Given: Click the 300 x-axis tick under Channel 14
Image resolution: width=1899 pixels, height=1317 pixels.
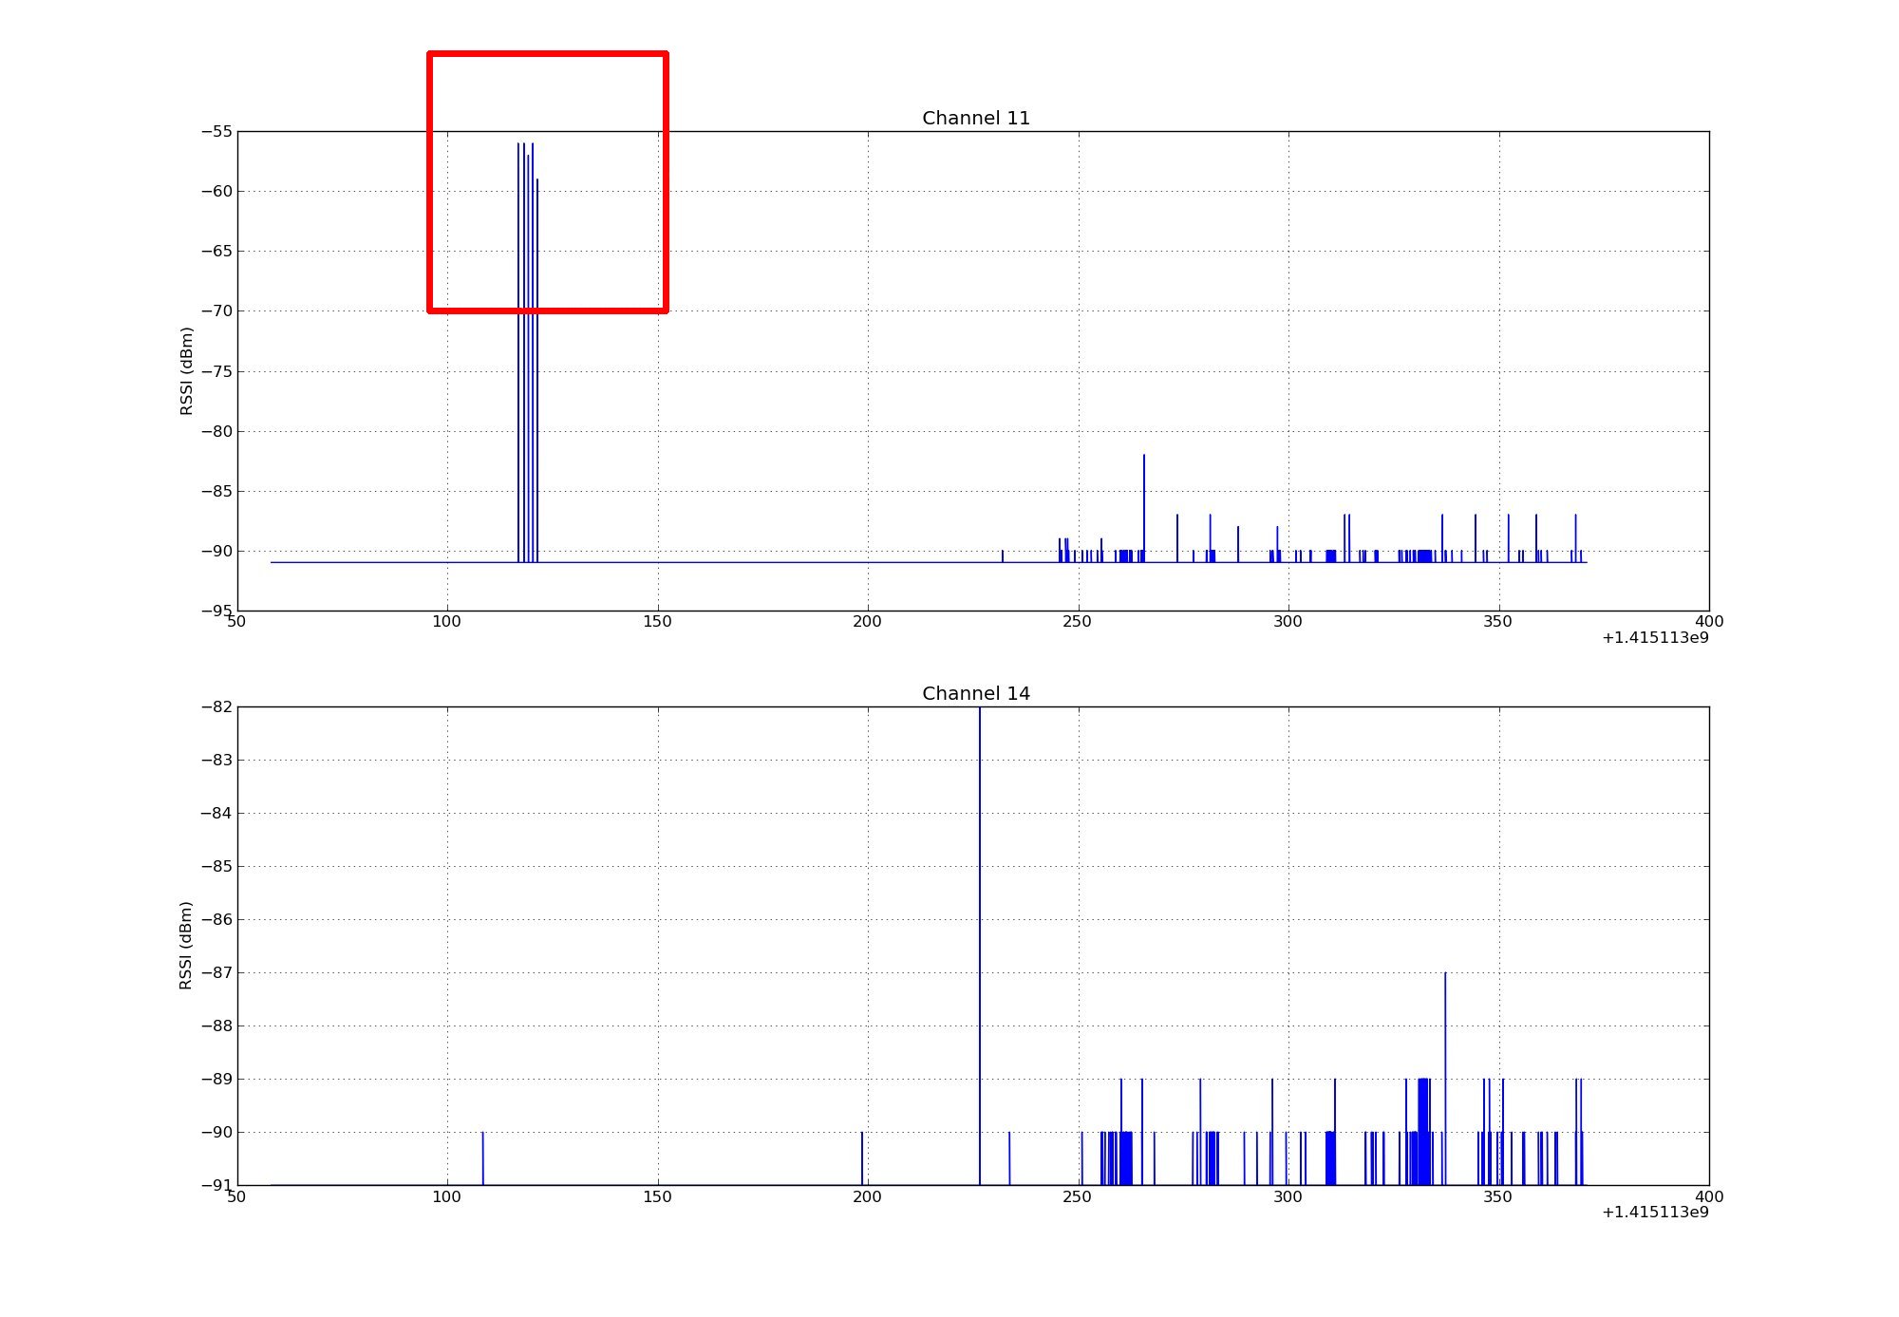Looking at the screenshot, I should point(1288,1197).
